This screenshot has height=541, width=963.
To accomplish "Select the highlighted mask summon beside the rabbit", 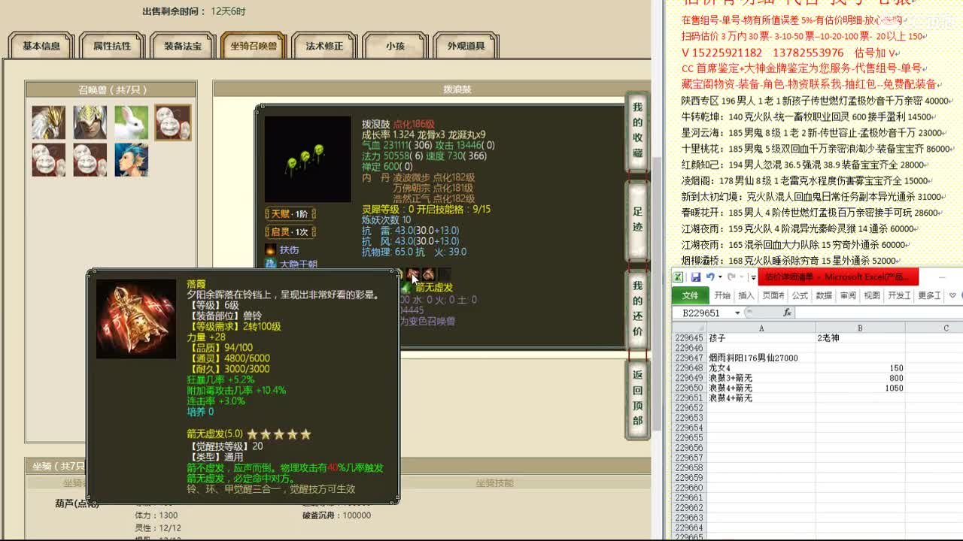I will 173,122.
